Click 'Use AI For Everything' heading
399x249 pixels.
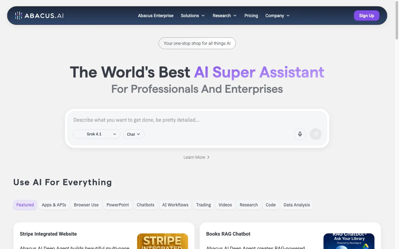click(x=63, y=182)
